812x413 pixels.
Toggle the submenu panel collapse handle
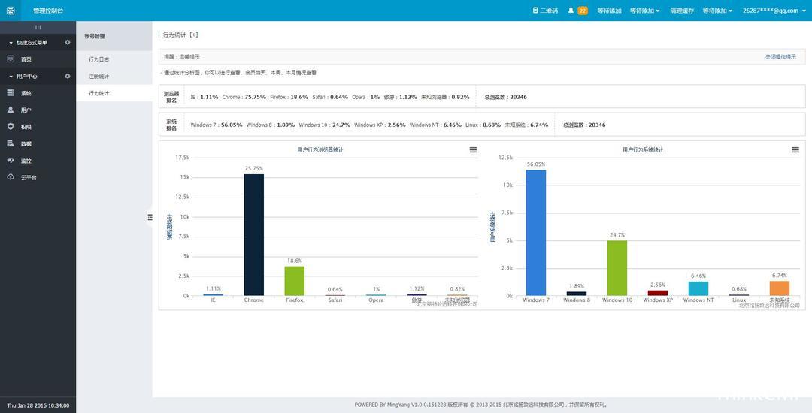coord(150,218)
